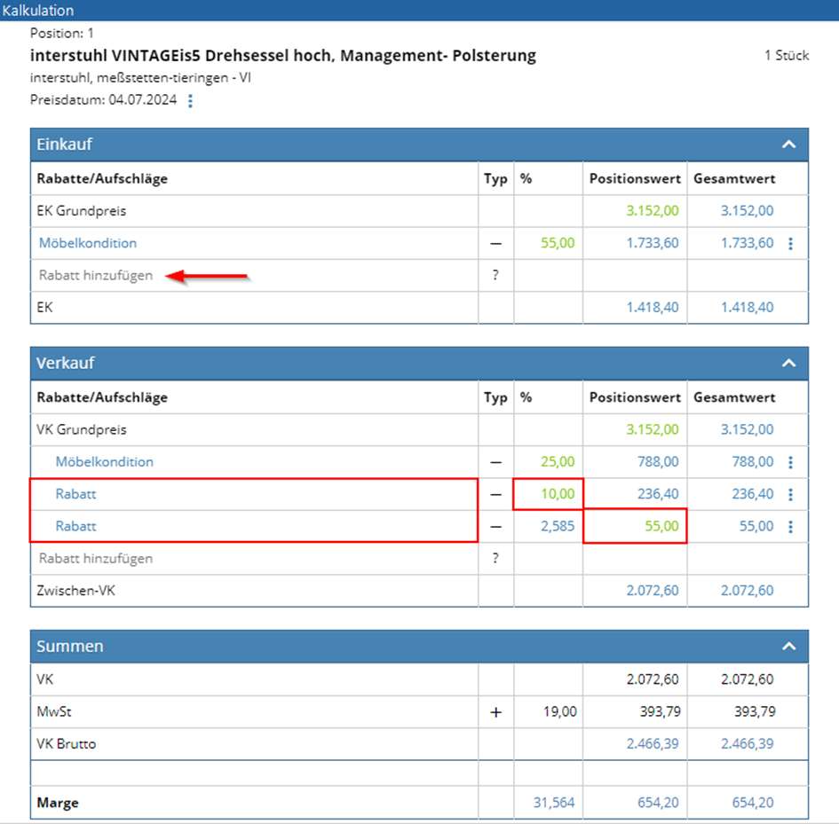Edit Verkauf Möbelkondition percent 25,00
Image resolution: width=839 pixels, height=824 pixels.
tap(558, 462)
